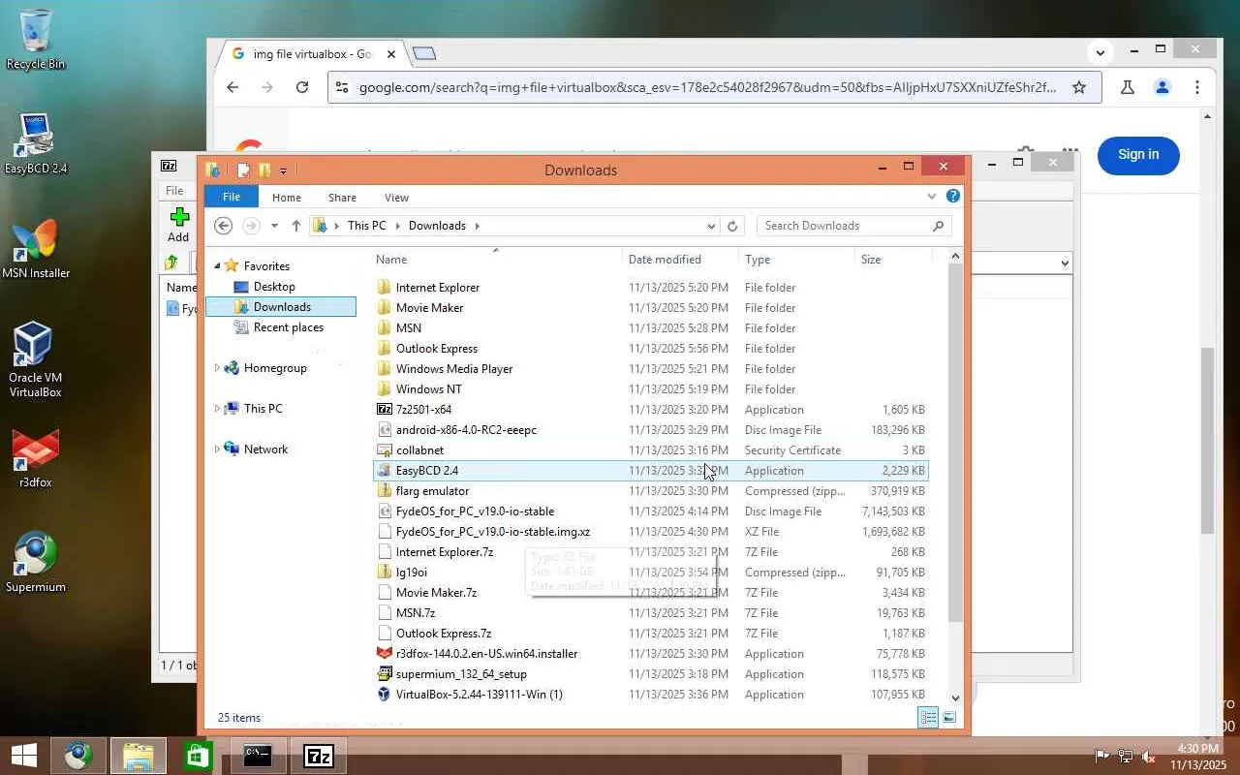Open the browser three-dot menu

1197,87
